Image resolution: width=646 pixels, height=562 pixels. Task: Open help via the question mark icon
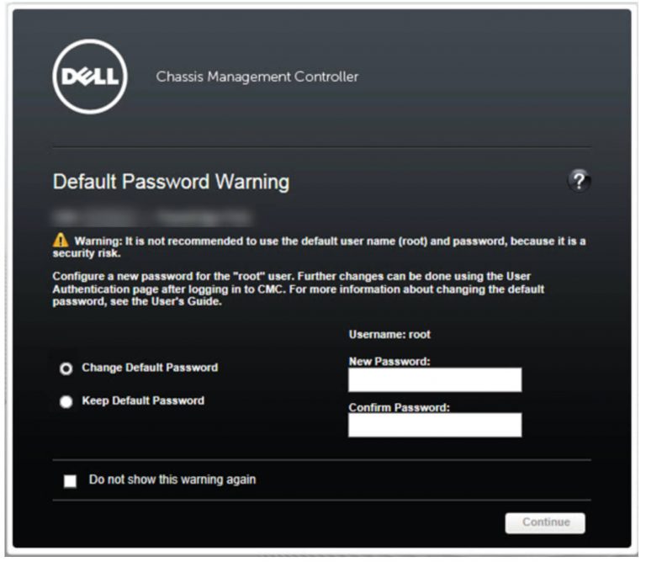point(580,180)
